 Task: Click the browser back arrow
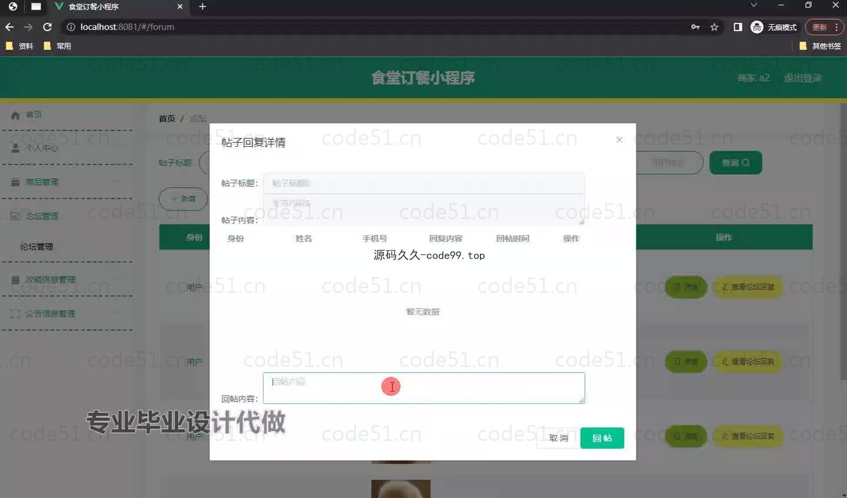coord(9,27)
